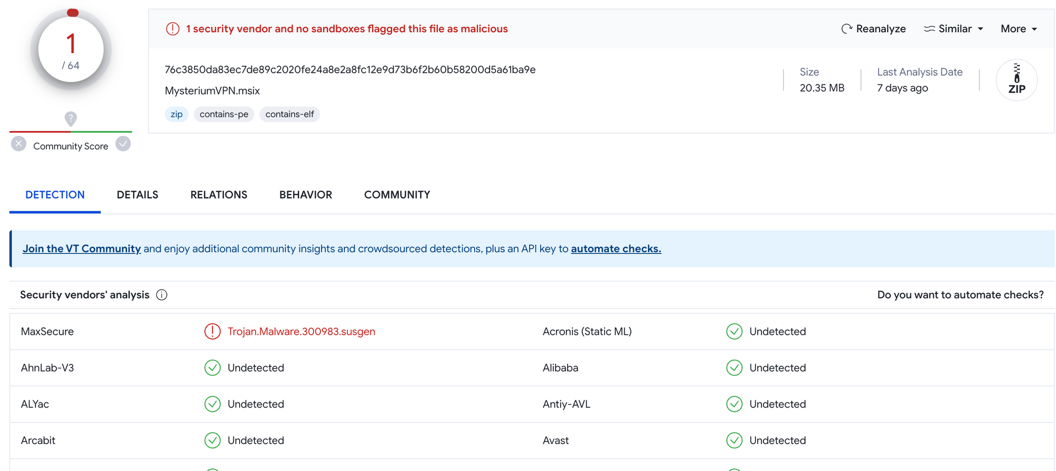This screenshot has height=471, width=1056.
Task: Click the MysteriumVPN.msix file name
Action: coord(212,91)
